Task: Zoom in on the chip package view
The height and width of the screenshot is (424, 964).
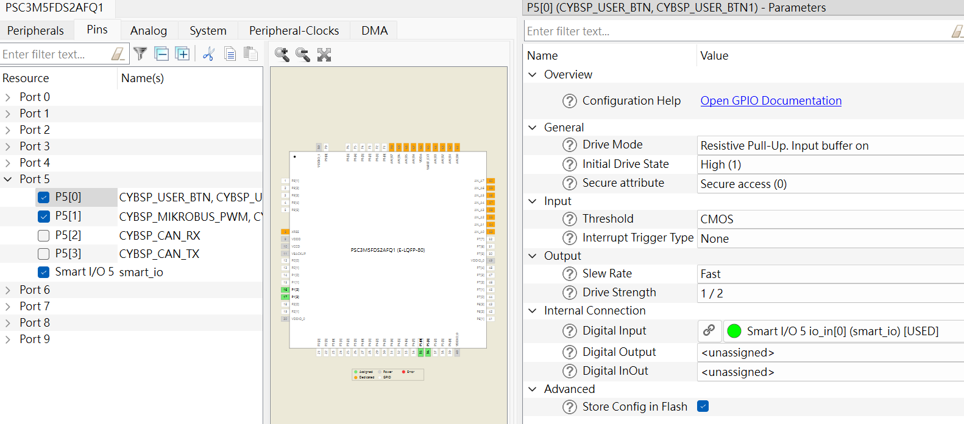Action: click(282, 55)
